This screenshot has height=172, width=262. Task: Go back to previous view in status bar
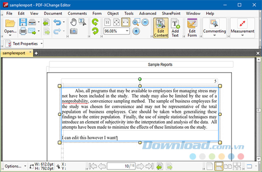pos(160,166)
